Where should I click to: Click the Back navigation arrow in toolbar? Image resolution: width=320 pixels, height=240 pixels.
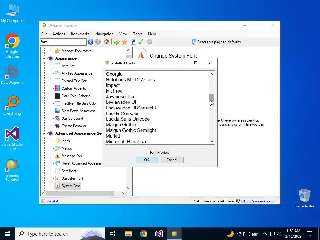coord(91,42)
